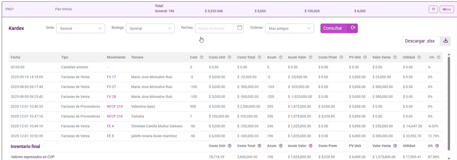
Task: Click the power icon button for PN01
Action: (x=433, y=10)
